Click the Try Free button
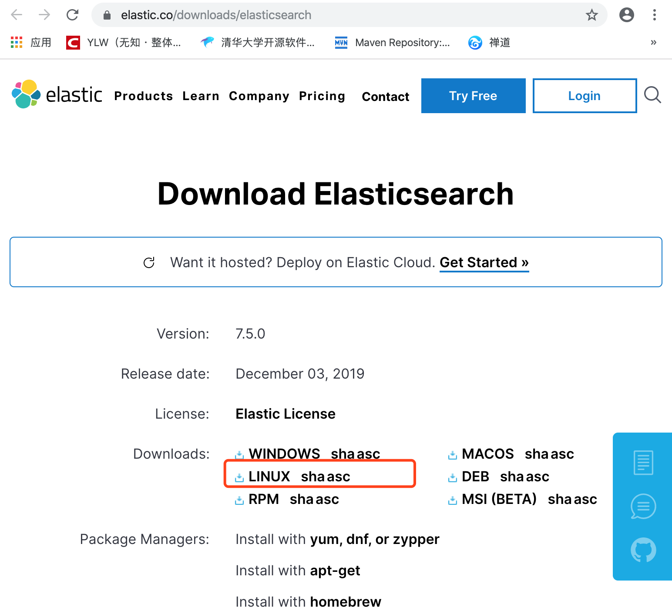 (x=474, y=96)
